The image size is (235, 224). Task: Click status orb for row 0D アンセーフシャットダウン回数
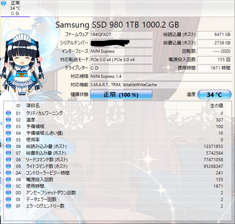8,193
